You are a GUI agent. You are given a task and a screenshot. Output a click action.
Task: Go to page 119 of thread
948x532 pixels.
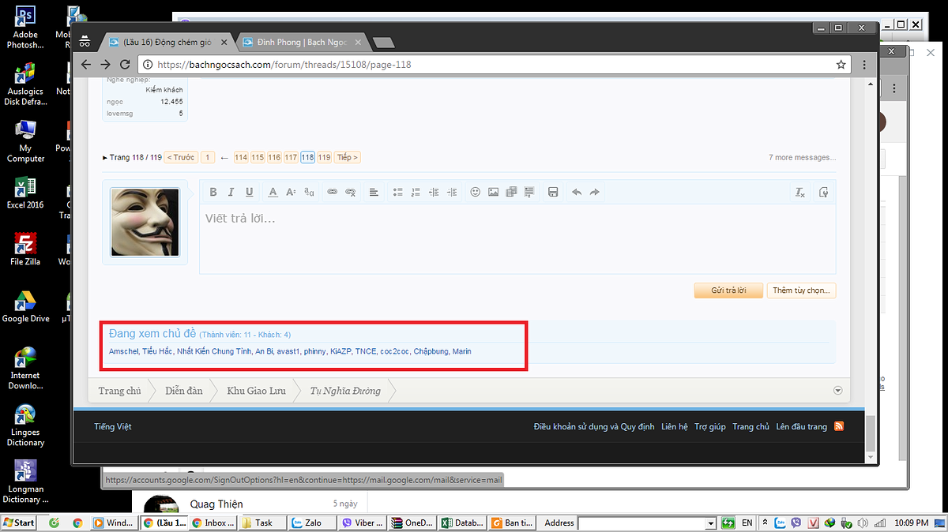324,158
